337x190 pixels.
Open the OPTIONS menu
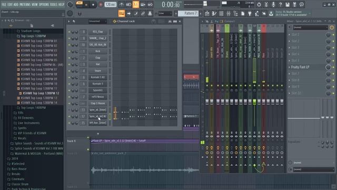click(x=44, y=5)
